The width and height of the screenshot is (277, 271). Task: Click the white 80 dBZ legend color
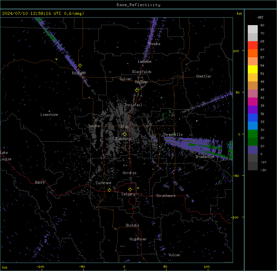tap(253, 29)
